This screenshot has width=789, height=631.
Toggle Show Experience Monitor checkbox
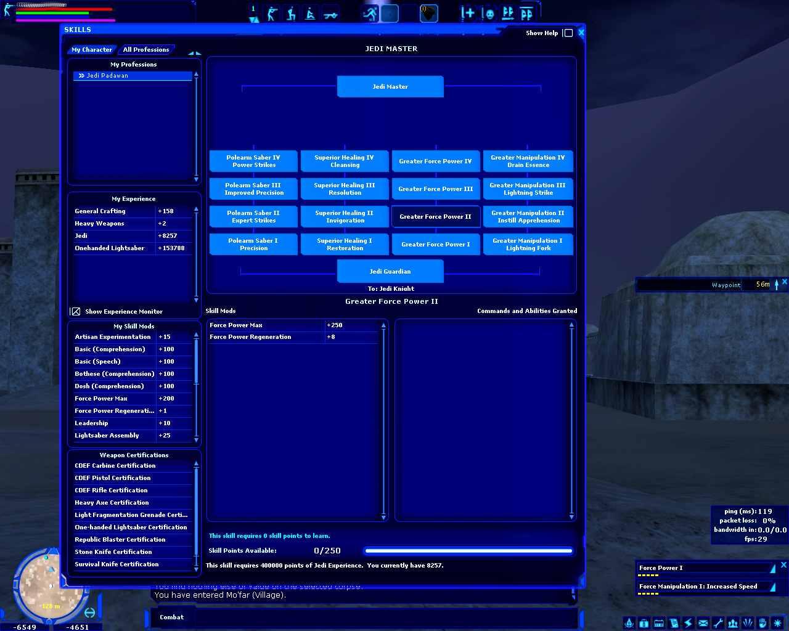pos(75,311)
